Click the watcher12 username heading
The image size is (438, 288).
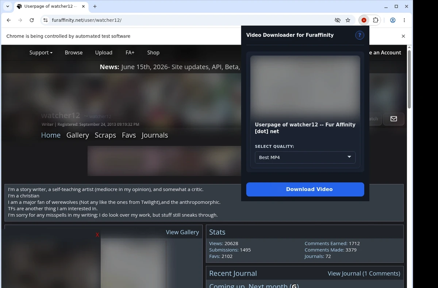point(60,116)
